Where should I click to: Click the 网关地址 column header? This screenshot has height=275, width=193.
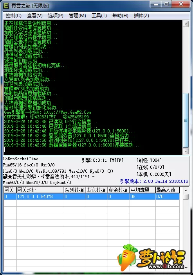(x=40, y=190)
